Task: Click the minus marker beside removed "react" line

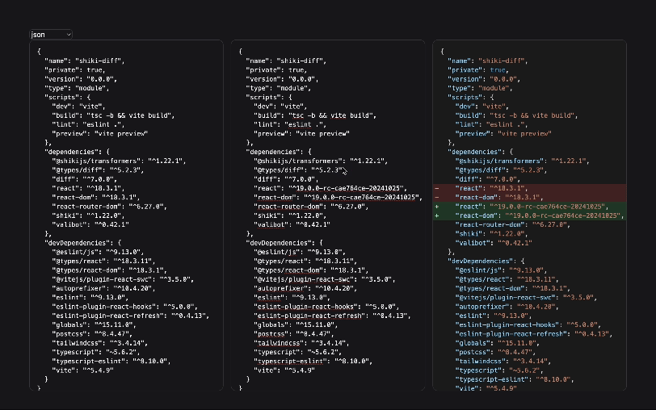Action: pyautogui.click(x=437, y=189)
